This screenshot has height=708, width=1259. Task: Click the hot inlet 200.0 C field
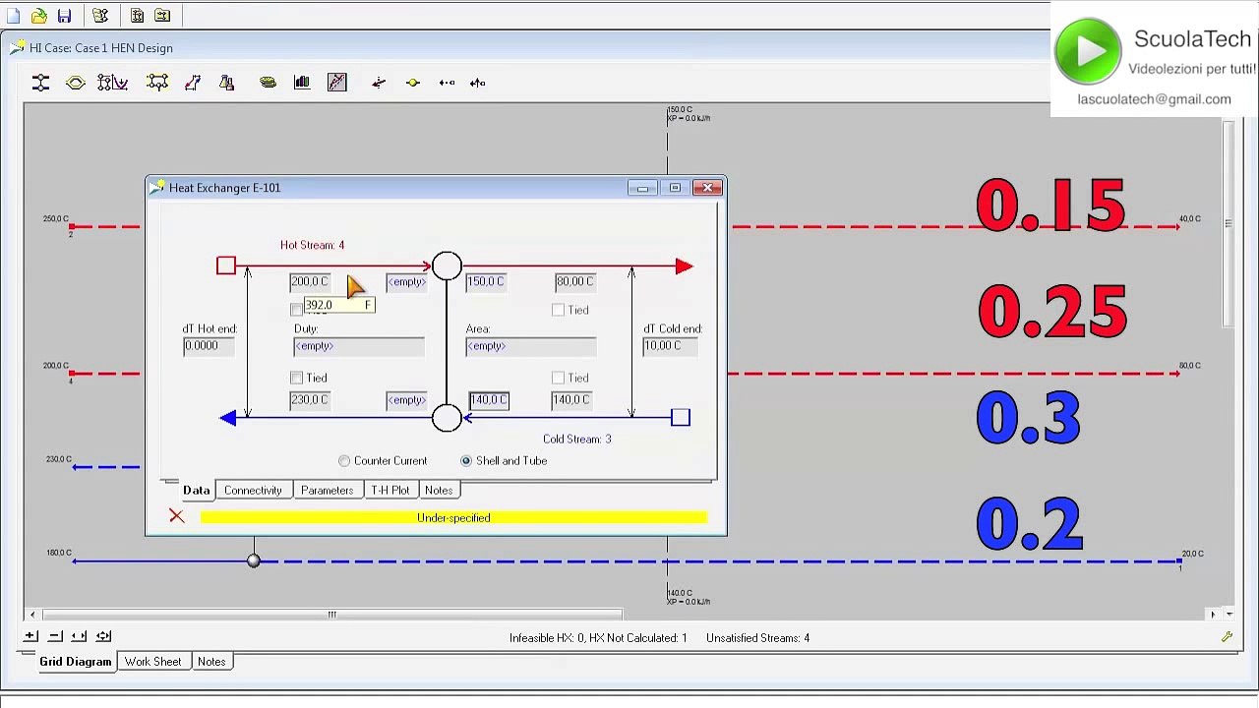tap(310, 282)
